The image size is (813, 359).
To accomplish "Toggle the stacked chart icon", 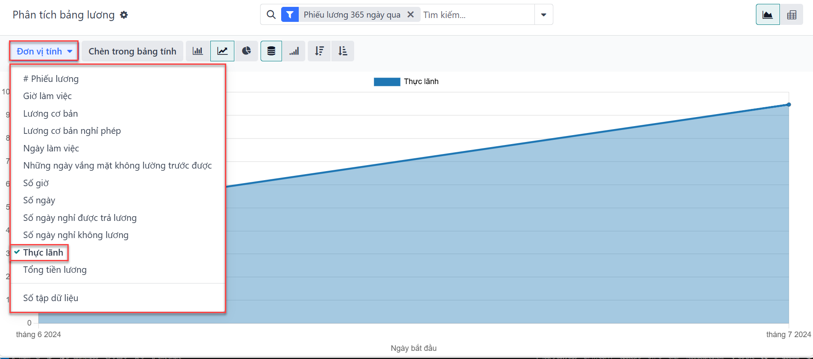I will pos(271,51).
